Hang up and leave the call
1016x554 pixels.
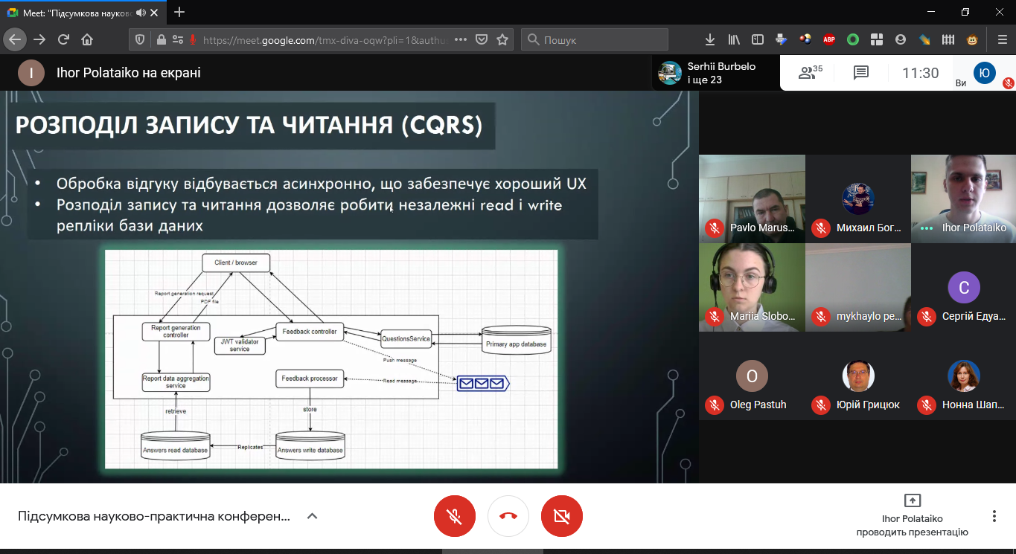pos(508,516)
